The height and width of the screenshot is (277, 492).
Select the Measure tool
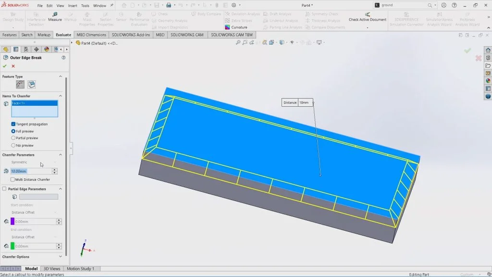click(x=54, y=17)
